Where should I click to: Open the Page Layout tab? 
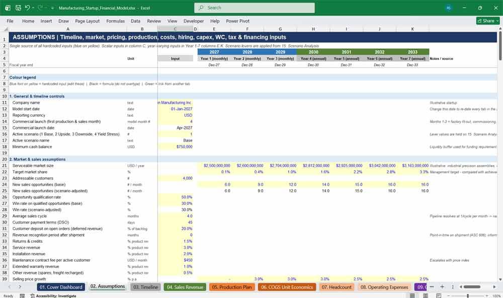87,21
